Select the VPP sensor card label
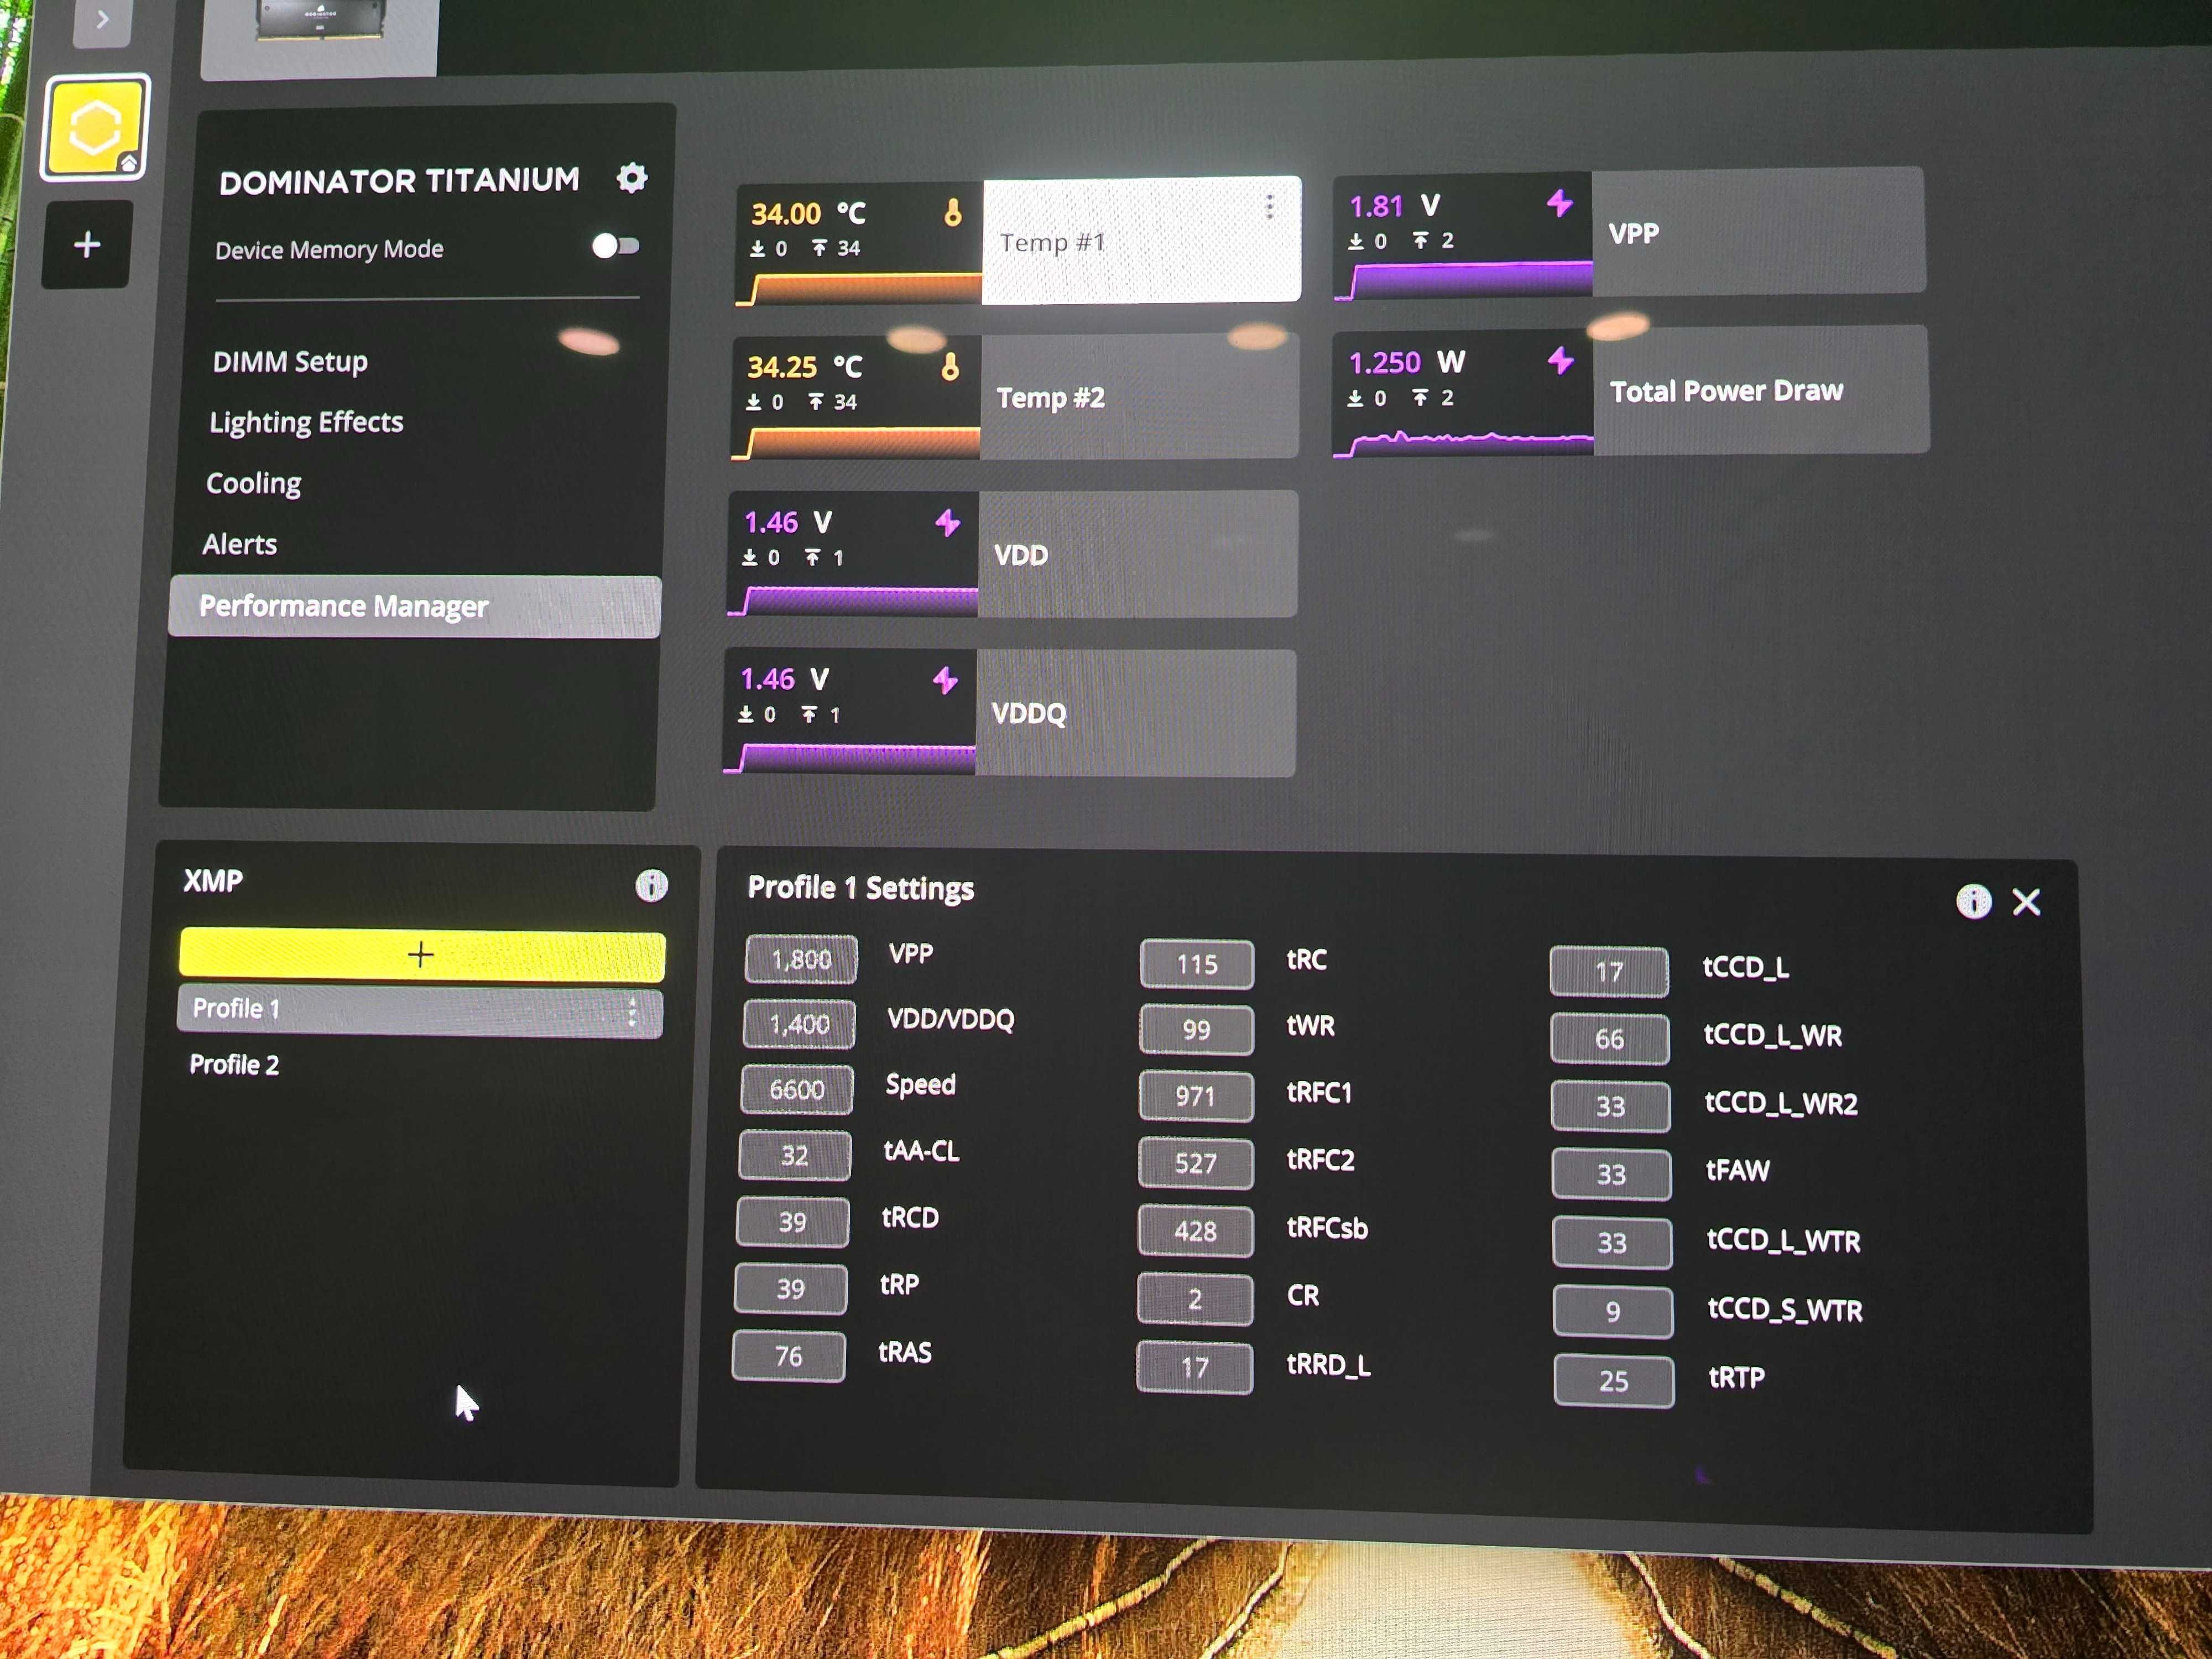This screenshot has height=1659, width=2212. tap(1634, 234)
